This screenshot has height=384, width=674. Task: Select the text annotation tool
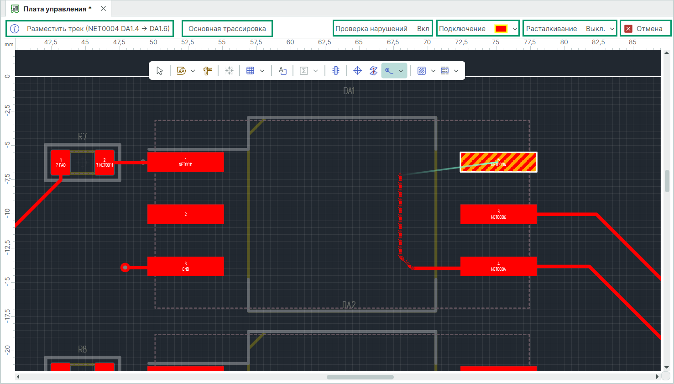point(283,71)
